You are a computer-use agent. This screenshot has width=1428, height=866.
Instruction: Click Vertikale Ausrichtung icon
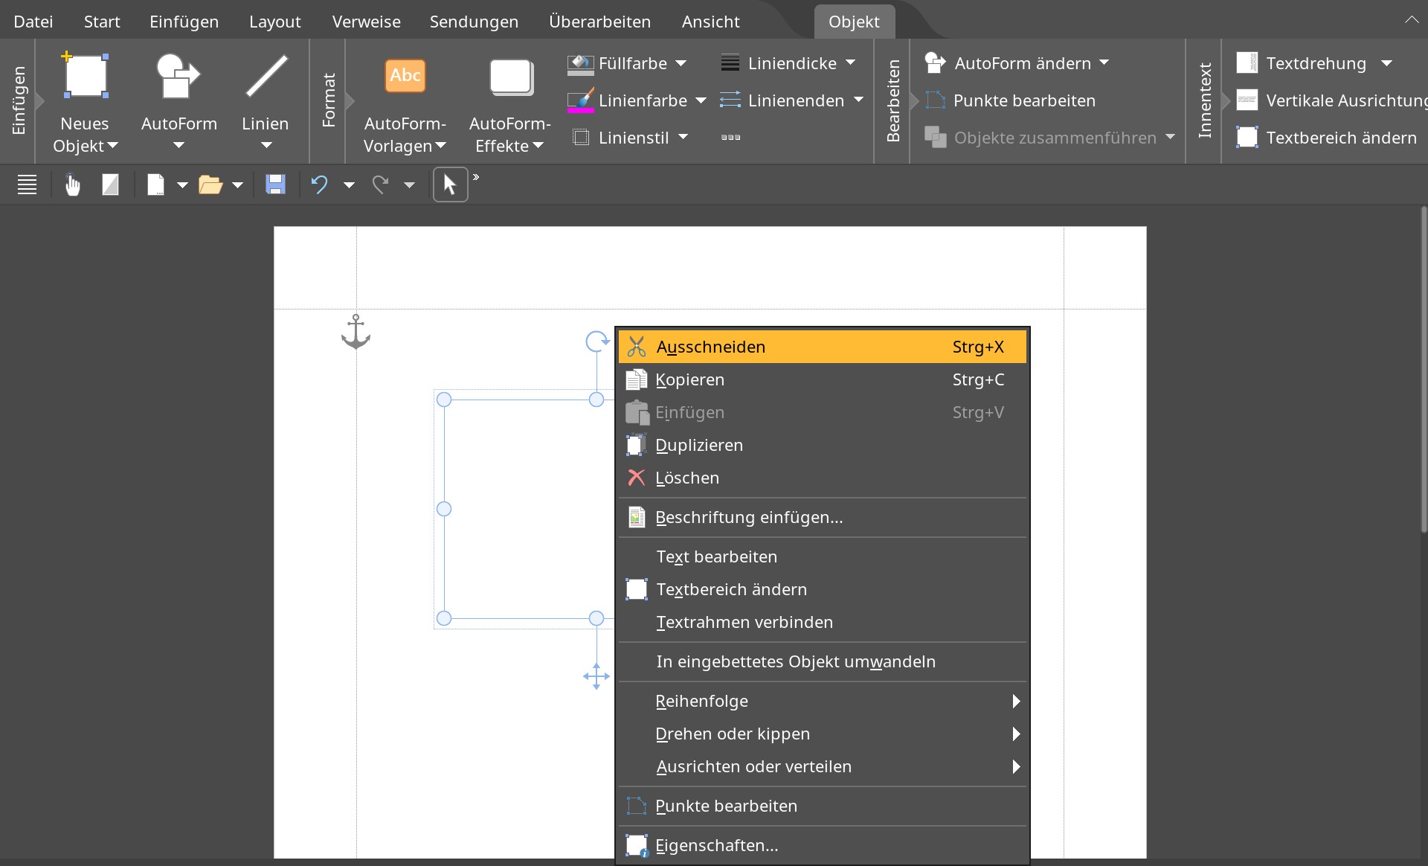click(1247, 100)
